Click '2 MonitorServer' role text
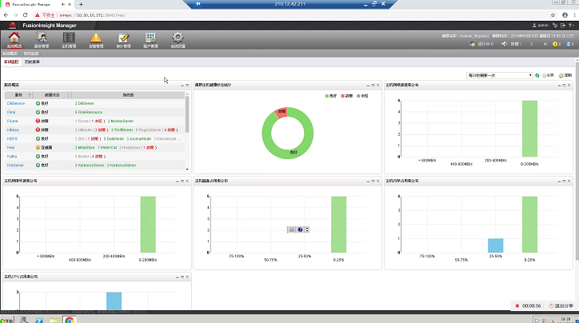This screenshot has width=579, height=323. coord(121,121)
